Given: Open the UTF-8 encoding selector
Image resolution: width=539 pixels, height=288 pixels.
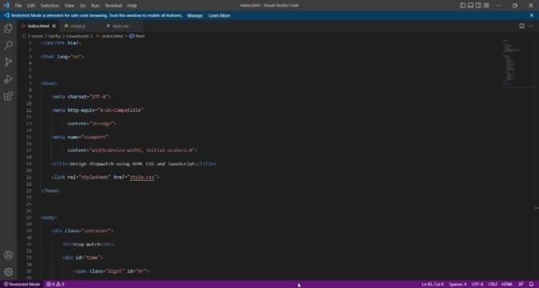Looking at the screenshot, I should (477, 284).
